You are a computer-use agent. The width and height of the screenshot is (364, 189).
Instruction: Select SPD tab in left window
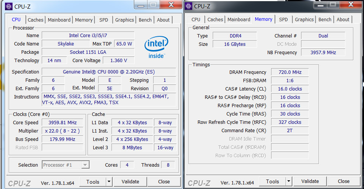click(x=104, y=20)
